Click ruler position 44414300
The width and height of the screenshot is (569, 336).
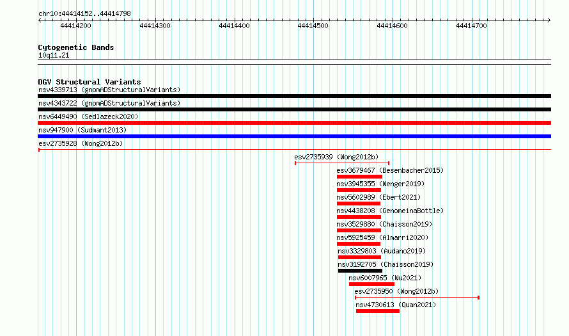coord(155,26)
